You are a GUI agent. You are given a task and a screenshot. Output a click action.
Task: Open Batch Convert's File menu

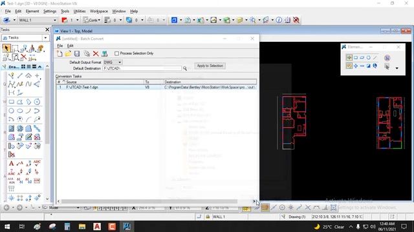coord(60,46)
